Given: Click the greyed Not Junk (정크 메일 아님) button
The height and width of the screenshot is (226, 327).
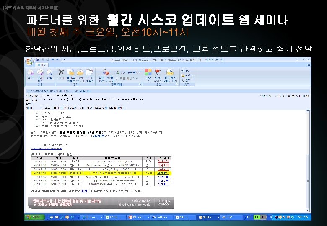Looking at the screenshot, I should coord(127,78).
